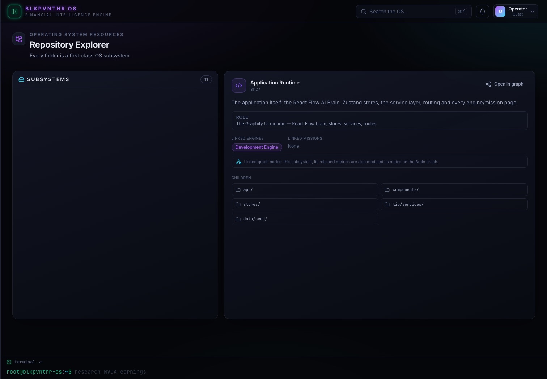Click the Subsystems drive icon
The width and height of the screenshot is (547, 379).
tap(21, 79)
